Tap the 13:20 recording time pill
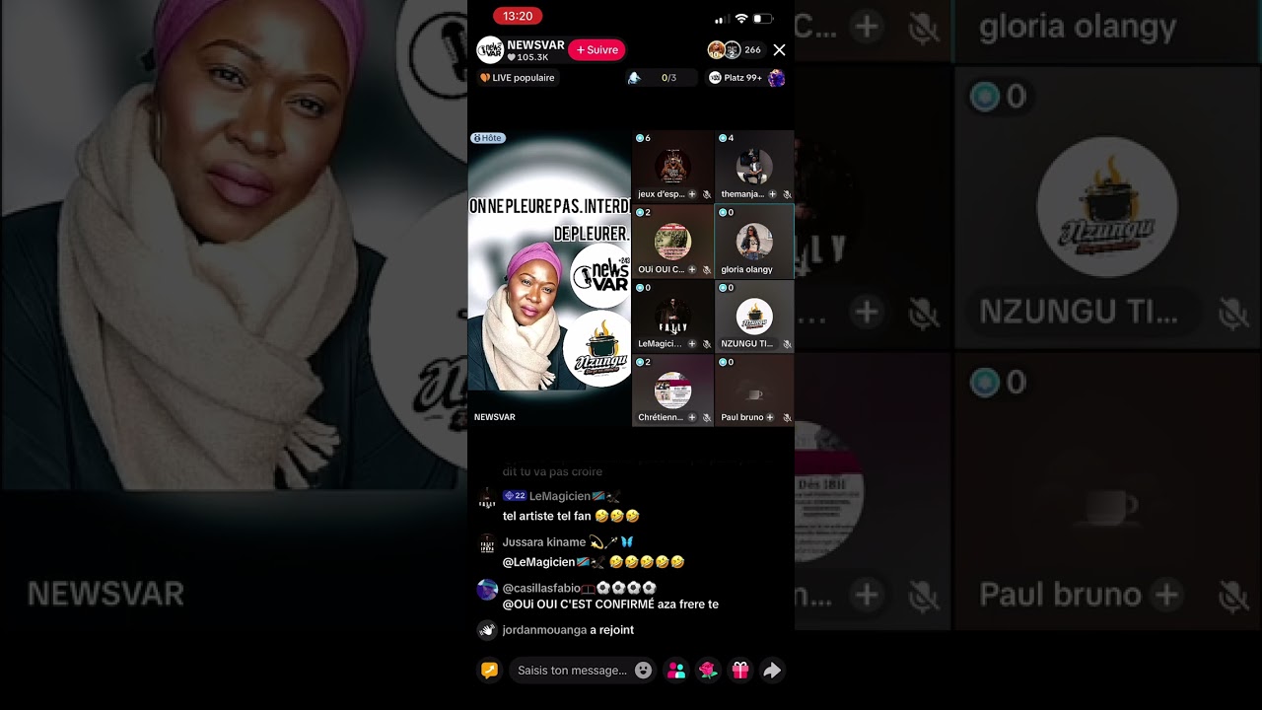The image size is (1262, 710). tap(518, 16)
